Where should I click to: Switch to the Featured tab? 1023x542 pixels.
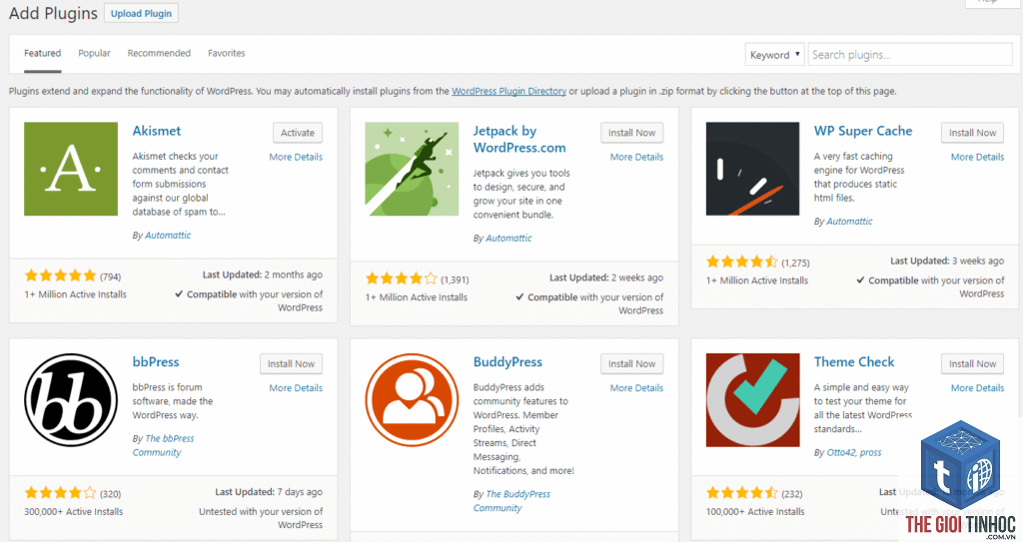click(x=42, y=53)
